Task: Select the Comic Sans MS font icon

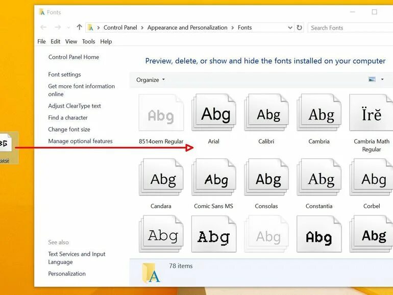Action: [x=214, y=177]
